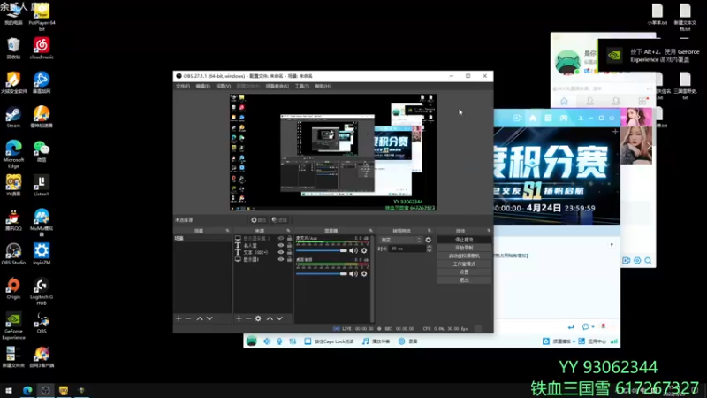Open the Windows Start menu
Image resolution: width=707 pixels, height=398 pixels.
pos(9,390)
